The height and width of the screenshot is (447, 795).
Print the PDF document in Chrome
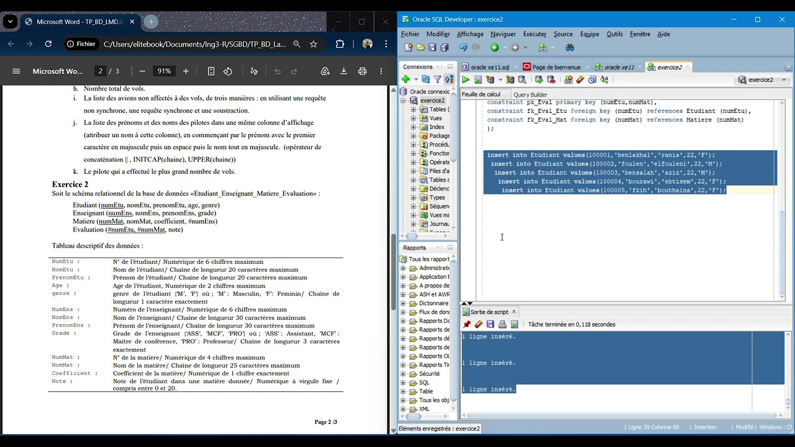click(x=363, y=71)
